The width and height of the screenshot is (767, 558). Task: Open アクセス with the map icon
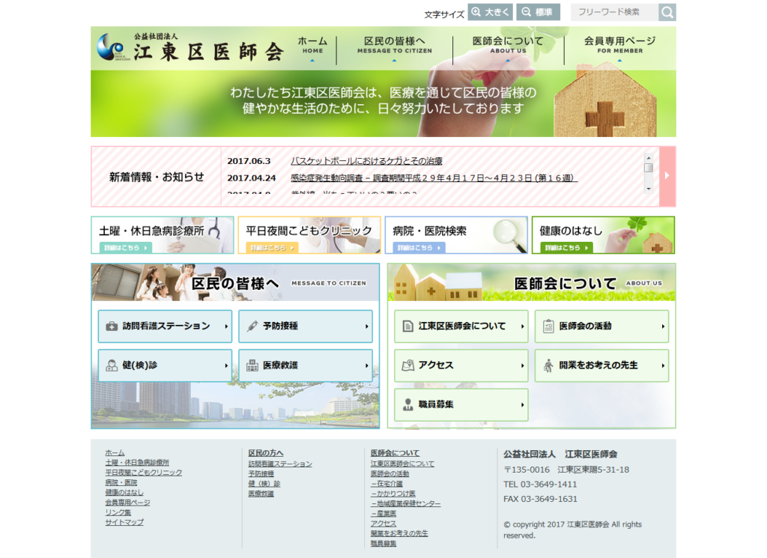coord(461,366)
